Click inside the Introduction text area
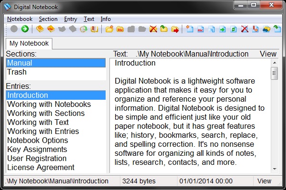The width and height of the screenshot is (286, 190). click(190, 115)
